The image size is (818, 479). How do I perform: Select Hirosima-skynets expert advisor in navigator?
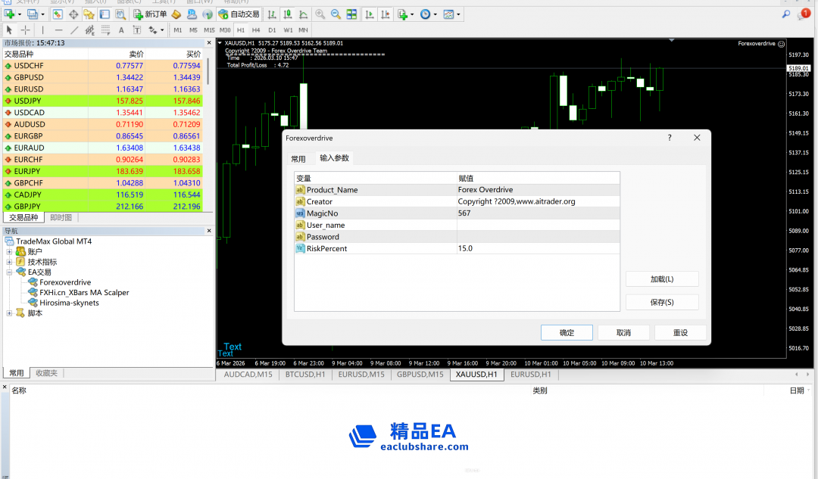point(69,303)
